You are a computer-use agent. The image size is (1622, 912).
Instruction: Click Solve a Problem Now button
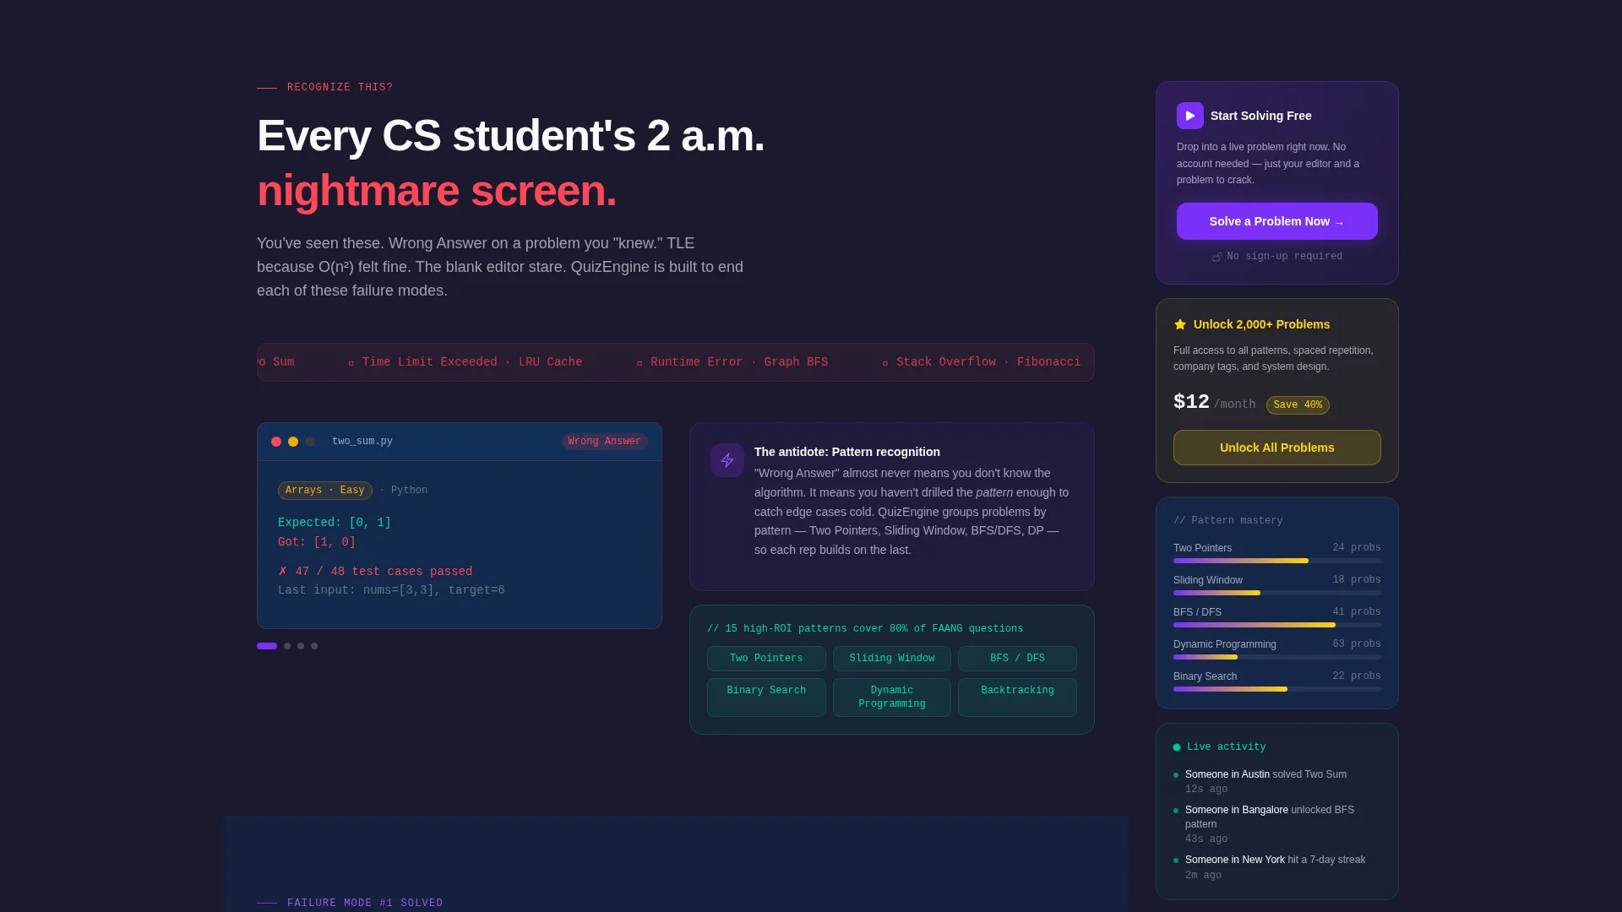(x=1277, y=221)
